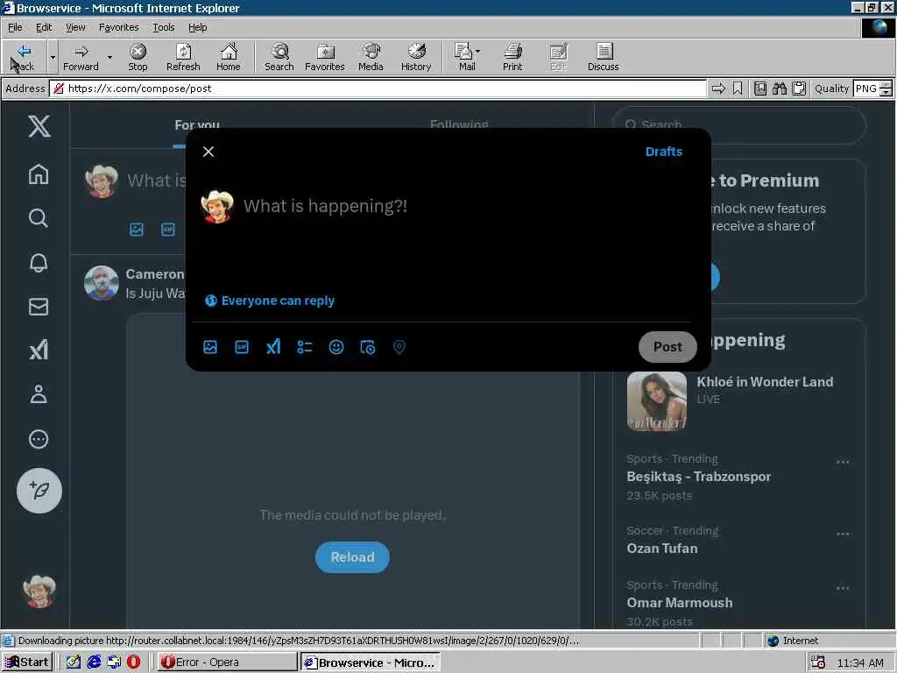
Task: Click the X Search box
Action: click(x=739, y=124)
